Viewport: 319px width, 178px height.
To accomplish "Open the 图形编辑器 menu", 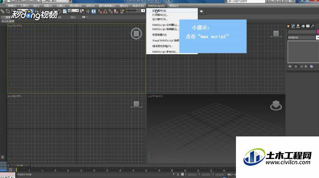I will [x=107, y=6].
